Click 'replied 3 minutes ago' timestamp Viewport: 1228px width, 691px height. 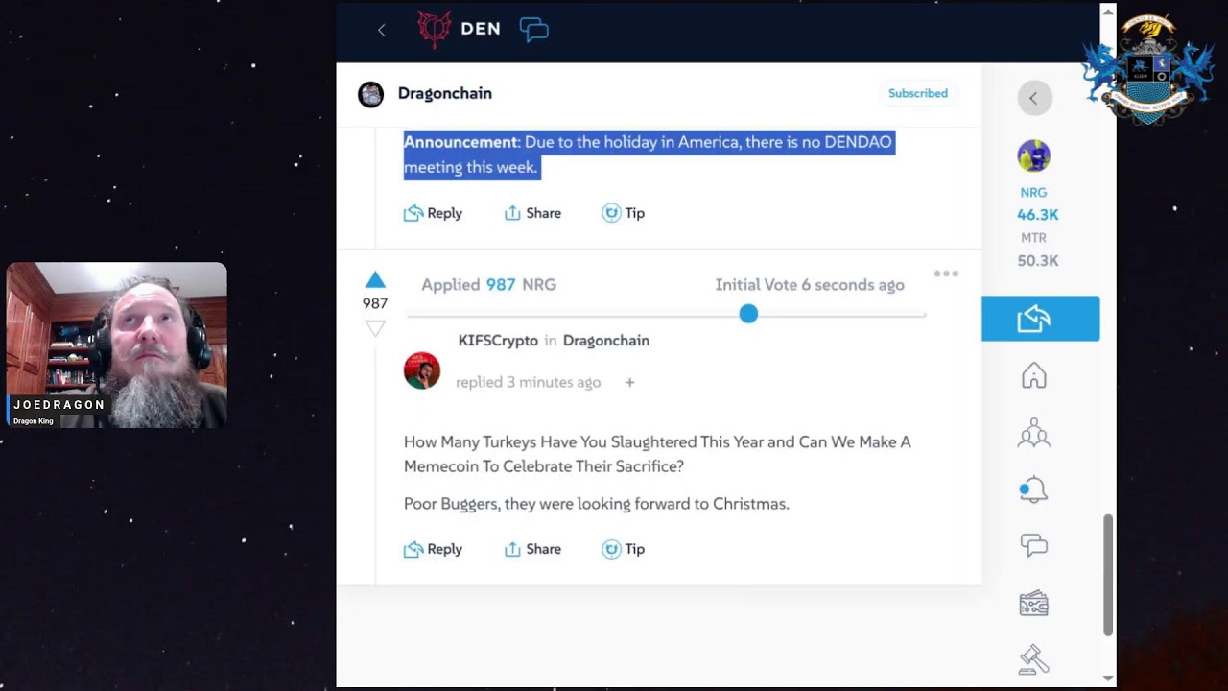(528, 382)
